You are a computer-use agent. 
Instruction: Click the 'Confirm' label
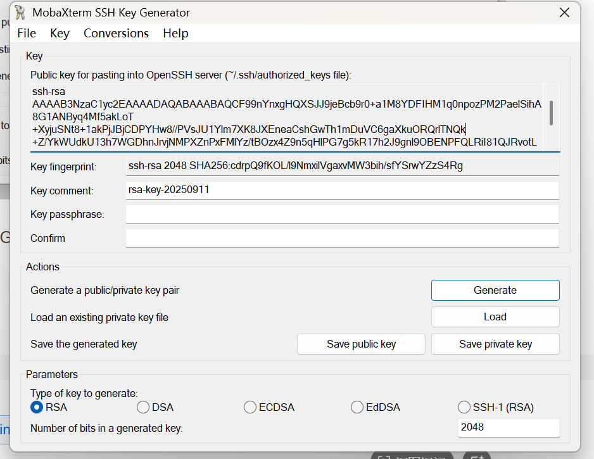(x=47, y=238)
